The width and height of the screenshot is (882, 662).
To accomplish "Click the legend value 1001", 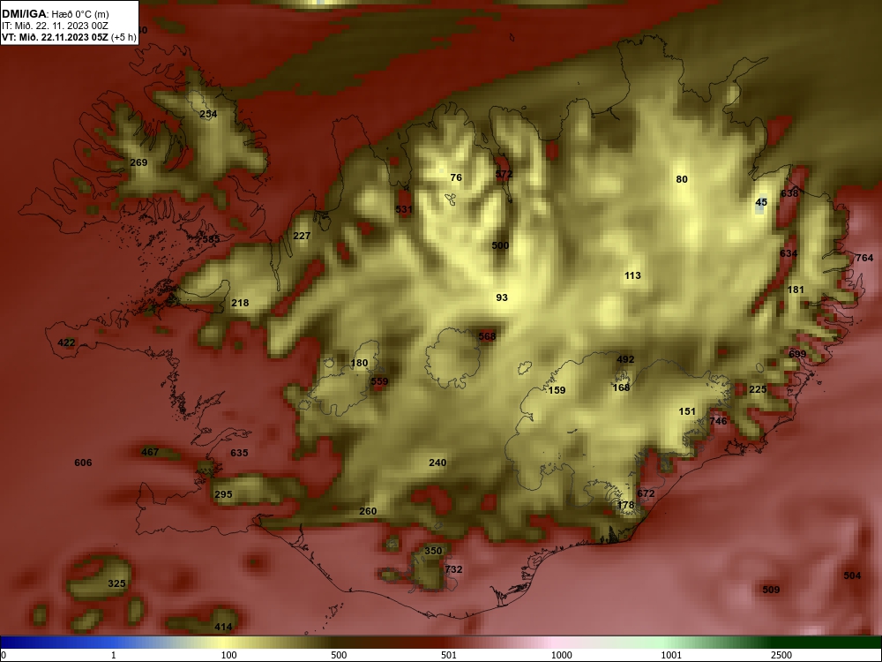I will point(671,655).
